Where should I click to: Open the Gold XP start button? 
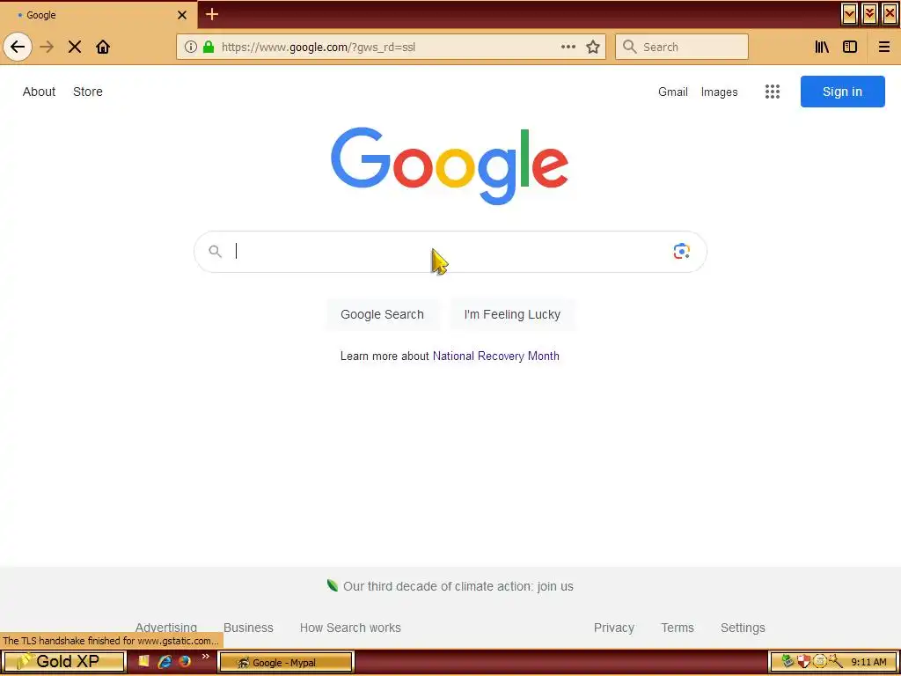coord(62,661)
